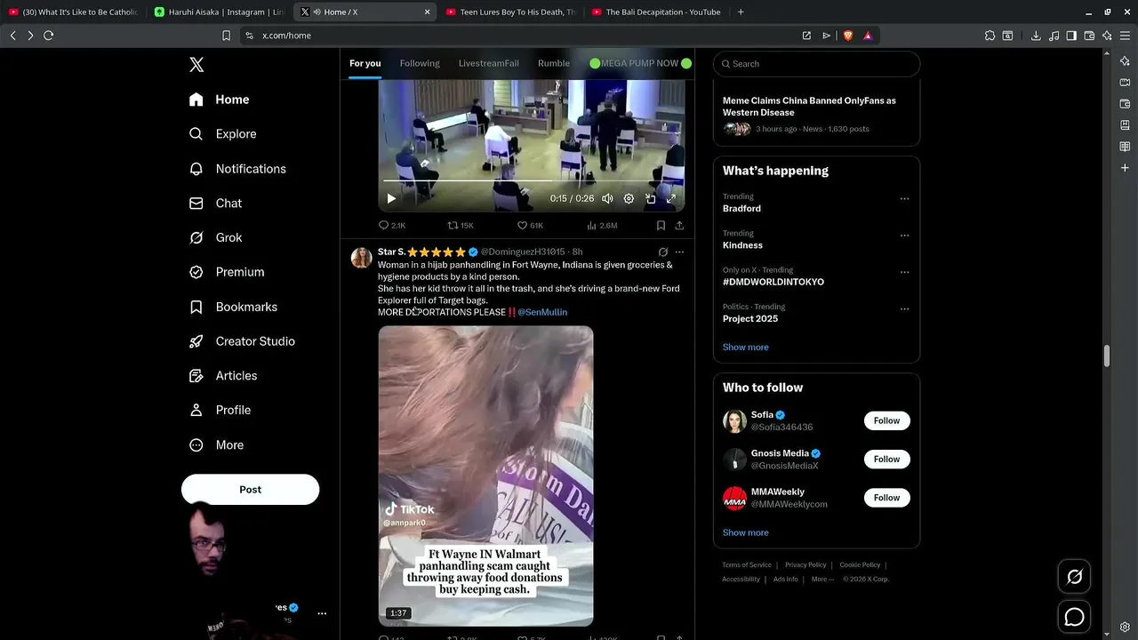This screenshot has height=640, width=1138.
Task: Play the video at 0:15 / 0:26
Action: [391, 199]
